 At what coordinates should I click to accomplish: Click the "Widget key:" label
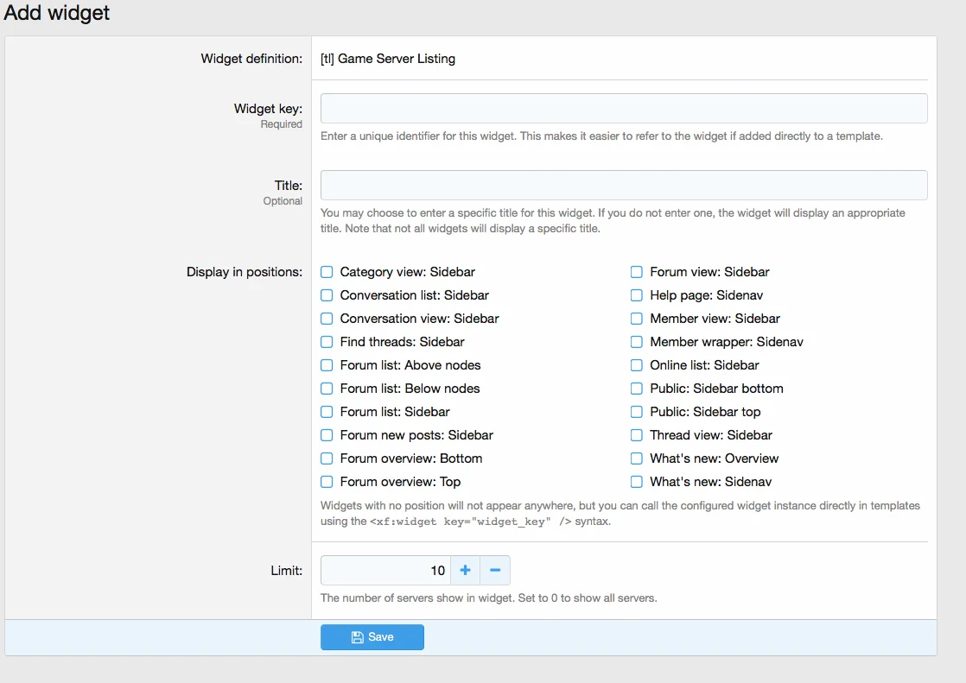click(268, 109)
